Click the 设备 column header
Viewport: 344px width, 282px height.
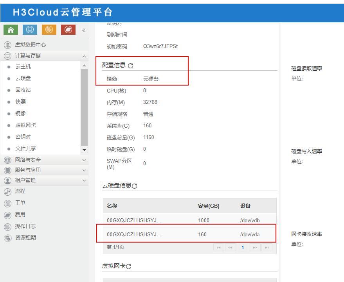pos(245,206)
